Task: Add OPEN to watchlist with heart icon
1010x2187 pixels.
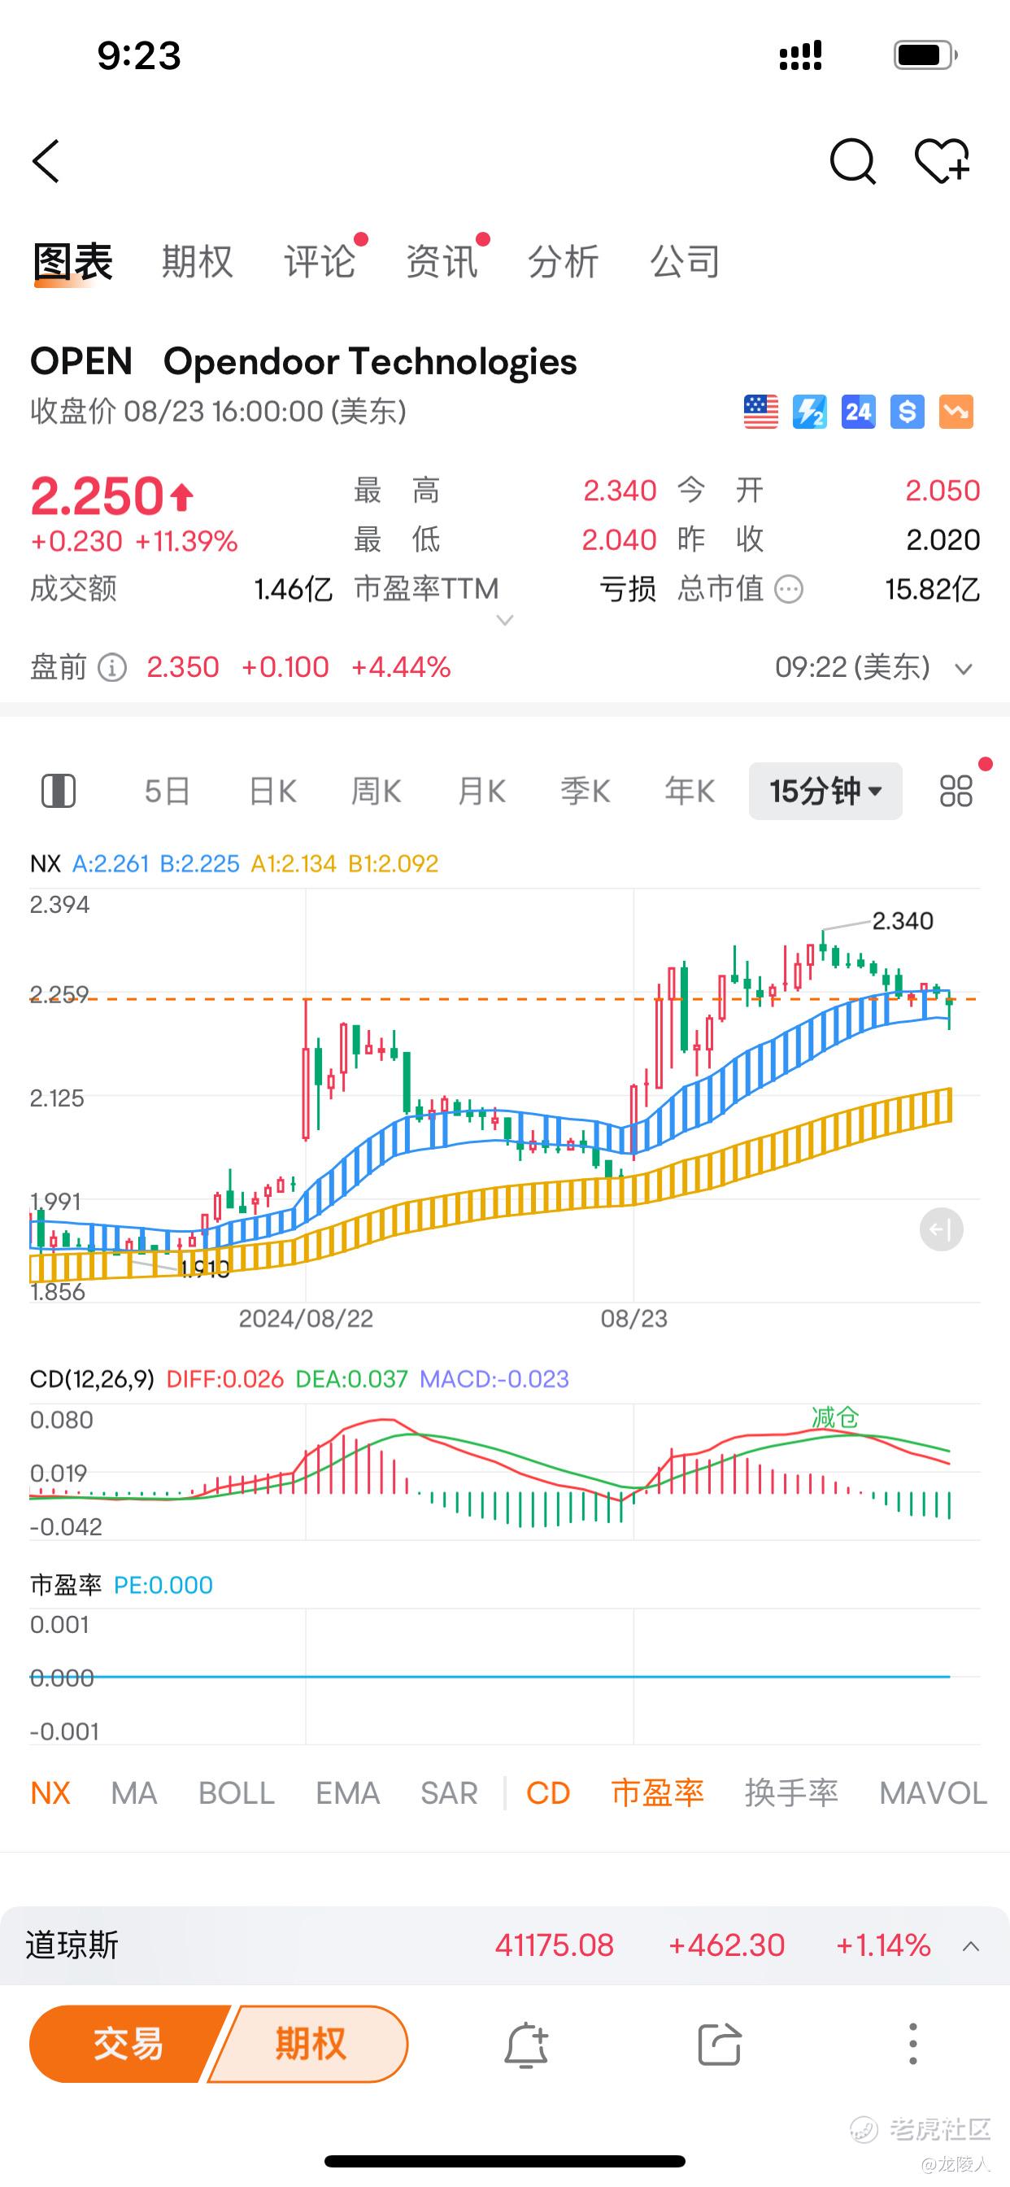Action: 943,161
